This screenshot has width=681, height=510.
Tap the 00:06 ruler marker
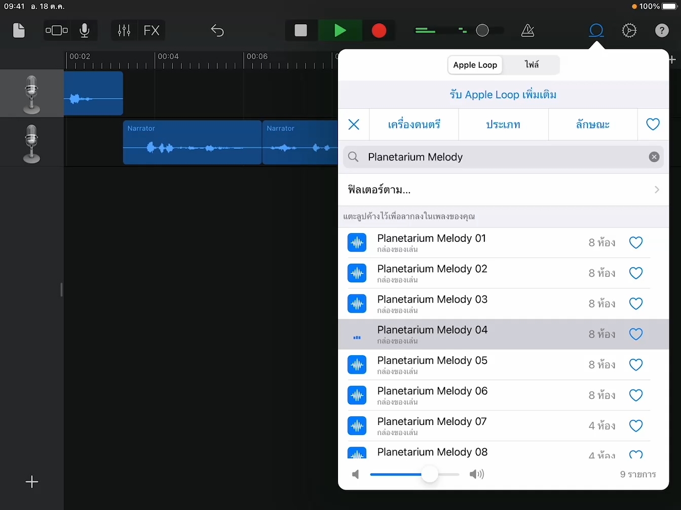(x=257, y=56)
